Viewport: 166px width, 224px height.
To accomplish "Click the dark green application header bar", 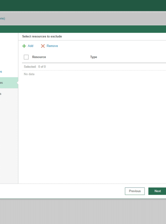I will (83, 6).
